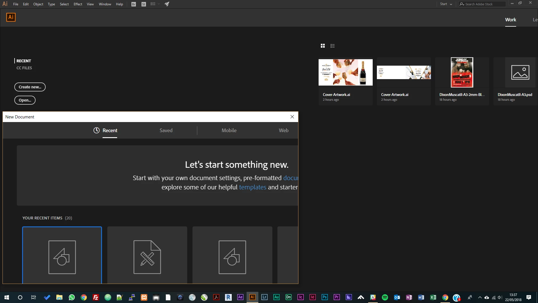Follow the templates link
538x303 pixels.
[x=252, y=187]
